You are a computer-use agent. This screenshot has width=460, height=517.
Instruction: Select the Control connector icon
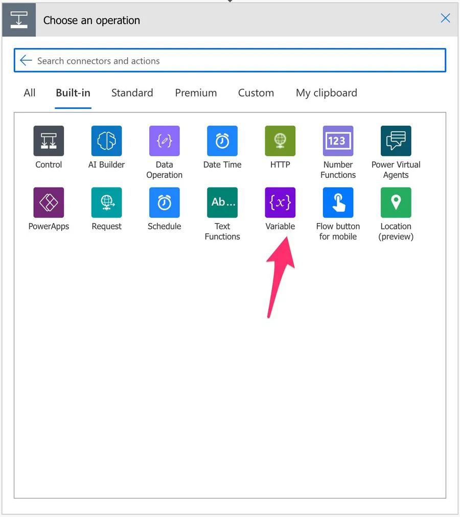(x=49, y=141)
